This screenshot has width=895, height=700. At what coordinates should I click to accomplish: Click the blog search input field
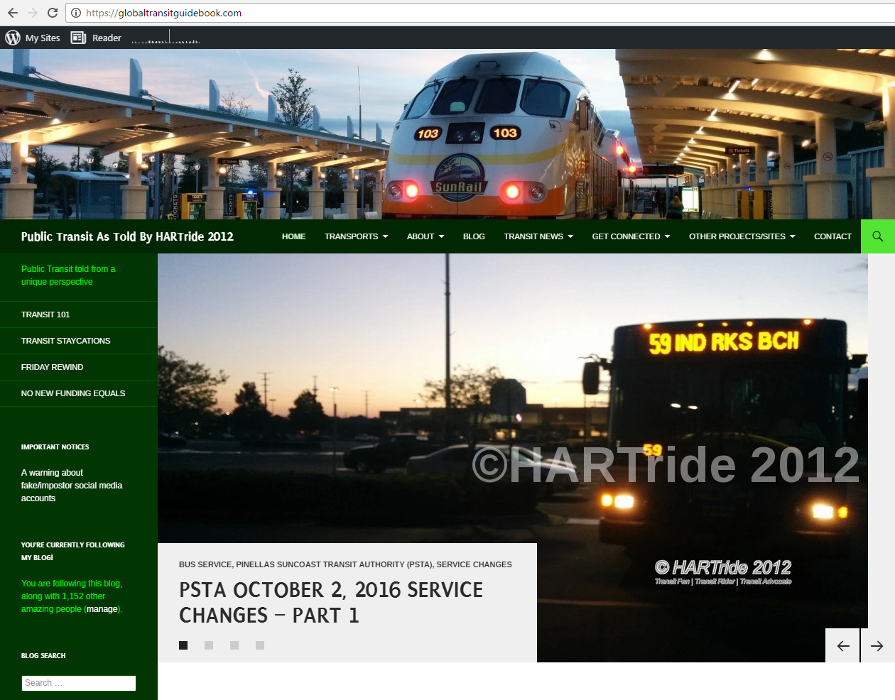pyautogui.click(x=78, y=683)
